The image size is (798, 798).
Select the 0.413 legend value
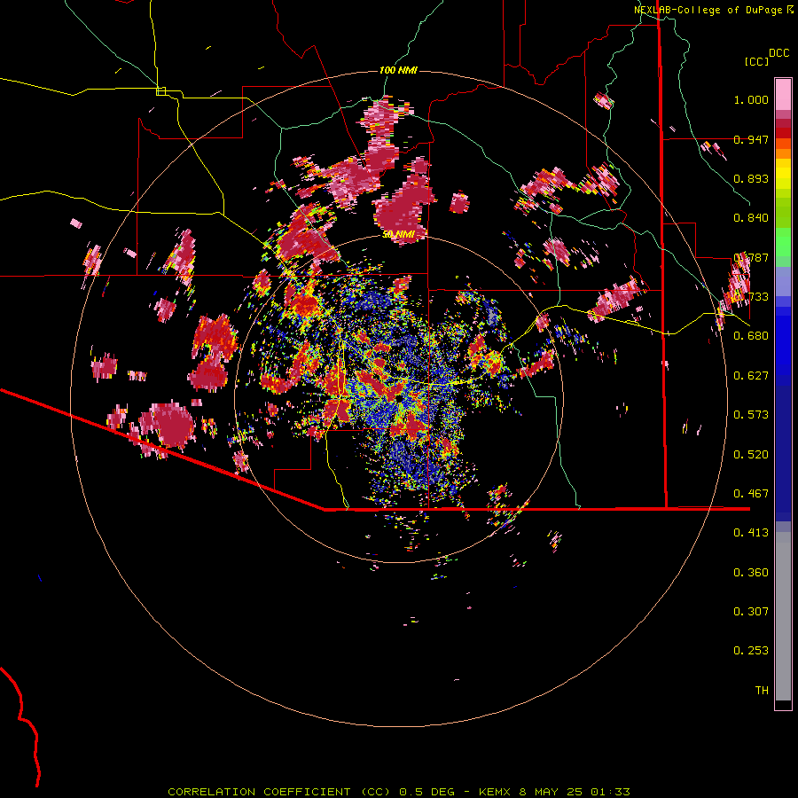click(751, 533)
